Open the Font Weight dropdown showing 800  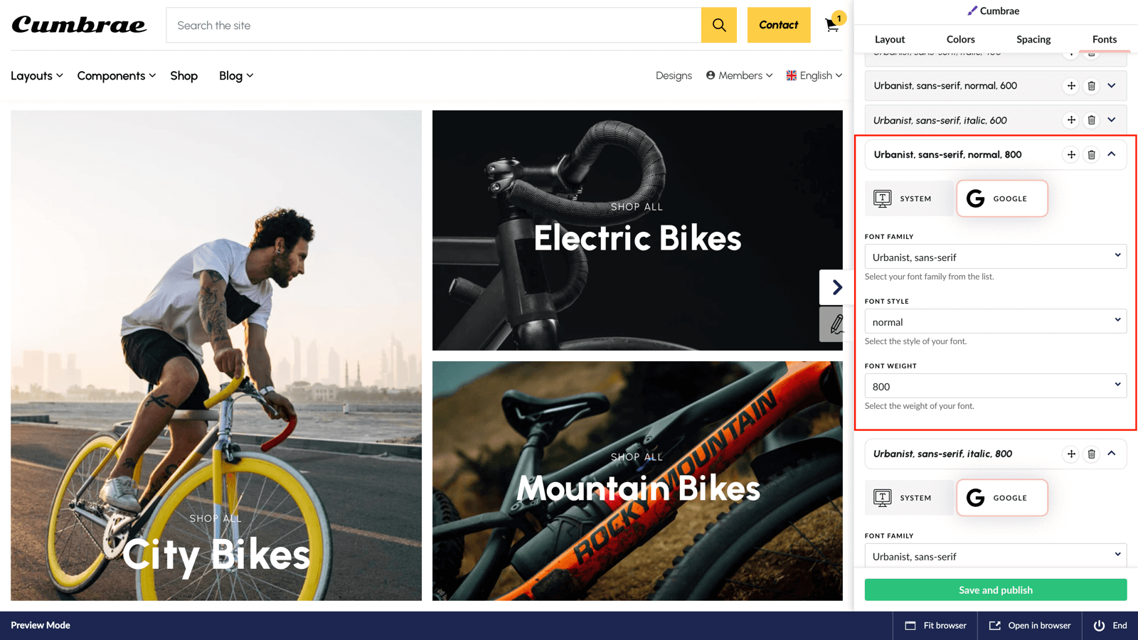(994, 385)
